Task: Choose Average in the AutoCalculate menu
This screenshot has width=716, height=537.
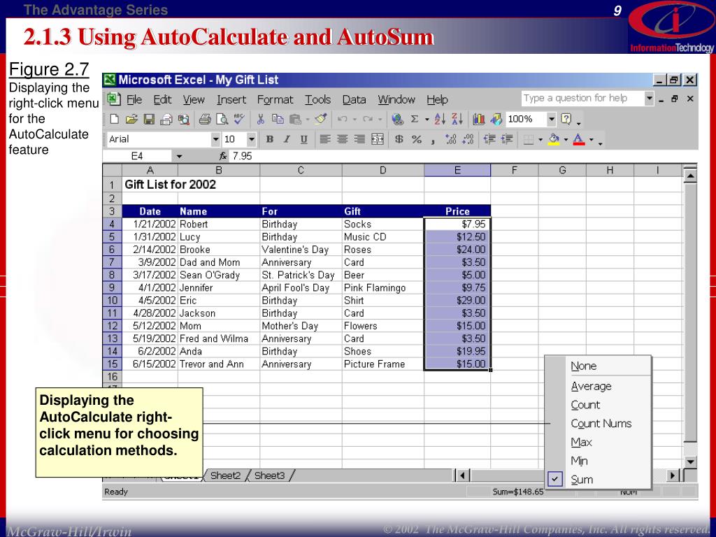Action: pos(591,386)
